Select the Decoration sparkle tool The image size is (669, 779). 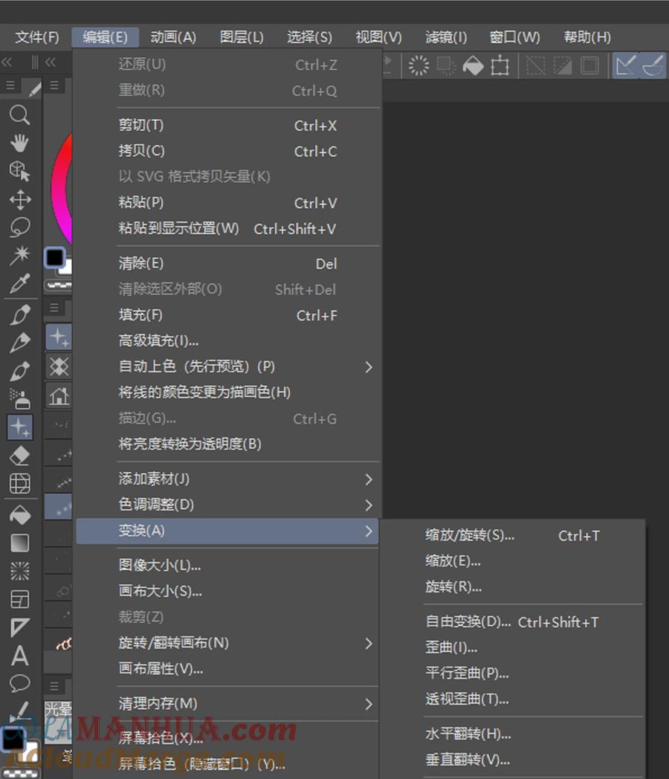[20, 427]
